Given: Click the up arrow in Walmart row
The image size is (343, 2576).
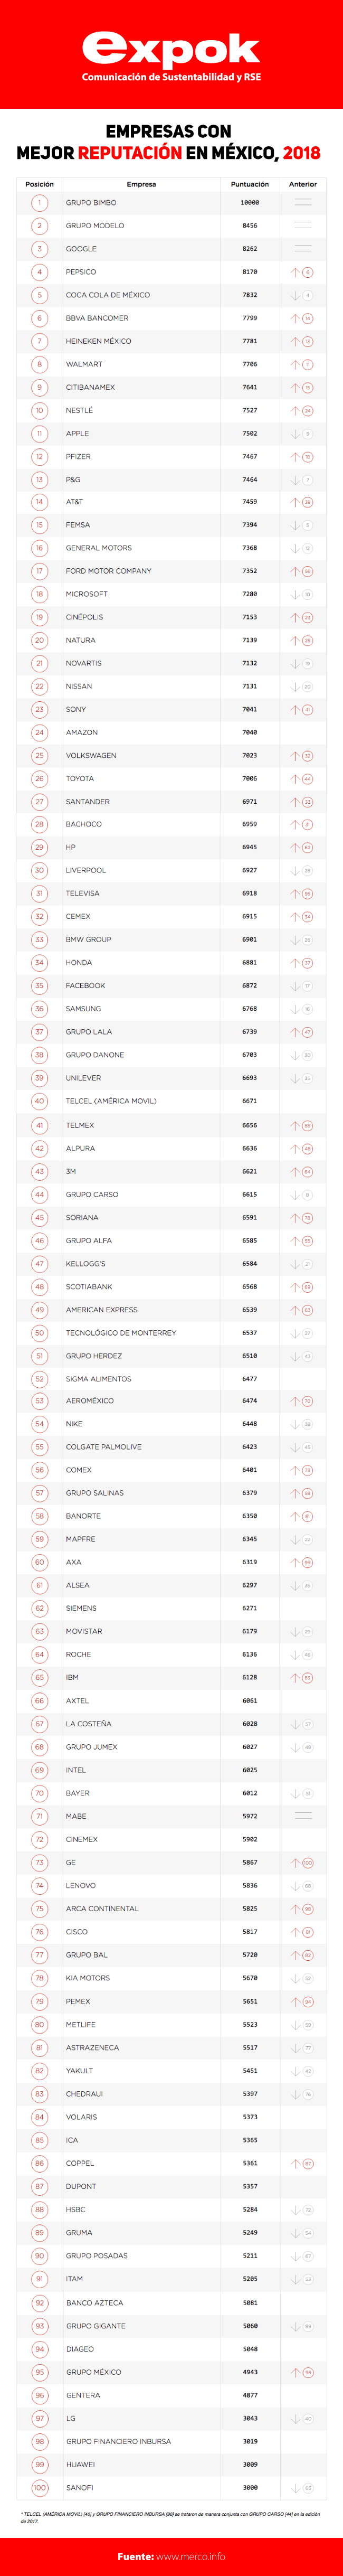Looking at the screenshot, I should coord(295,364).
